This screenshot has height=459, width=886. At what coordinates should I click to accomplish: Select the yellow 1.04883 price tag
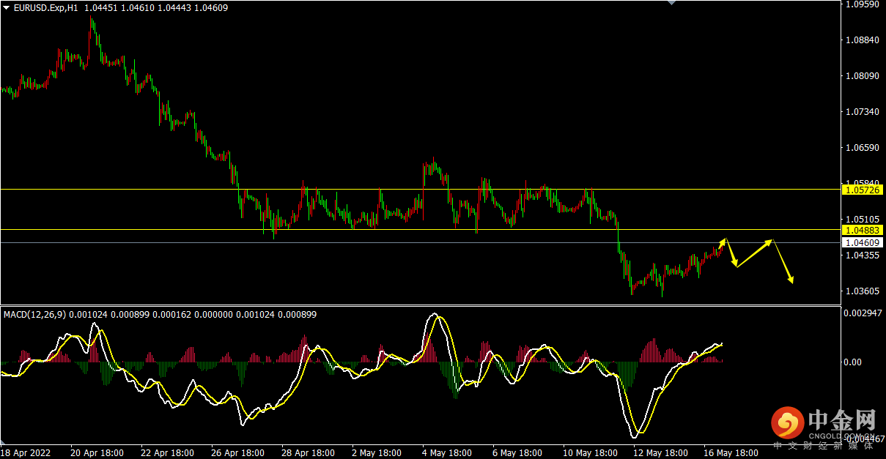pos(863,230)
